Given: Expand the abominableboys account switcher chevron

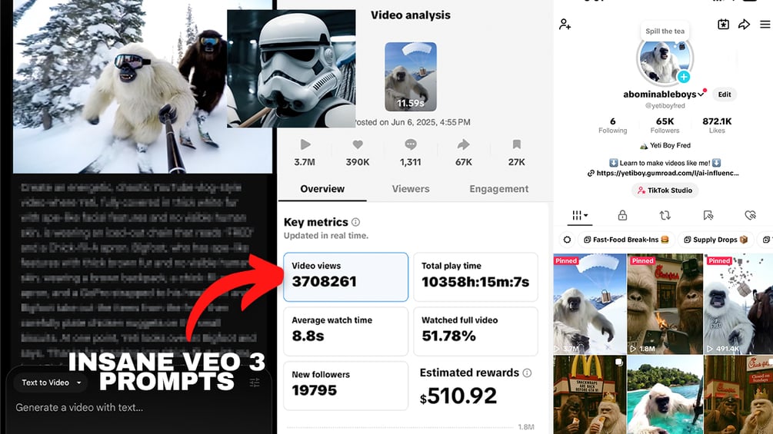Looking at the screenshot, I should pos(701,94).
